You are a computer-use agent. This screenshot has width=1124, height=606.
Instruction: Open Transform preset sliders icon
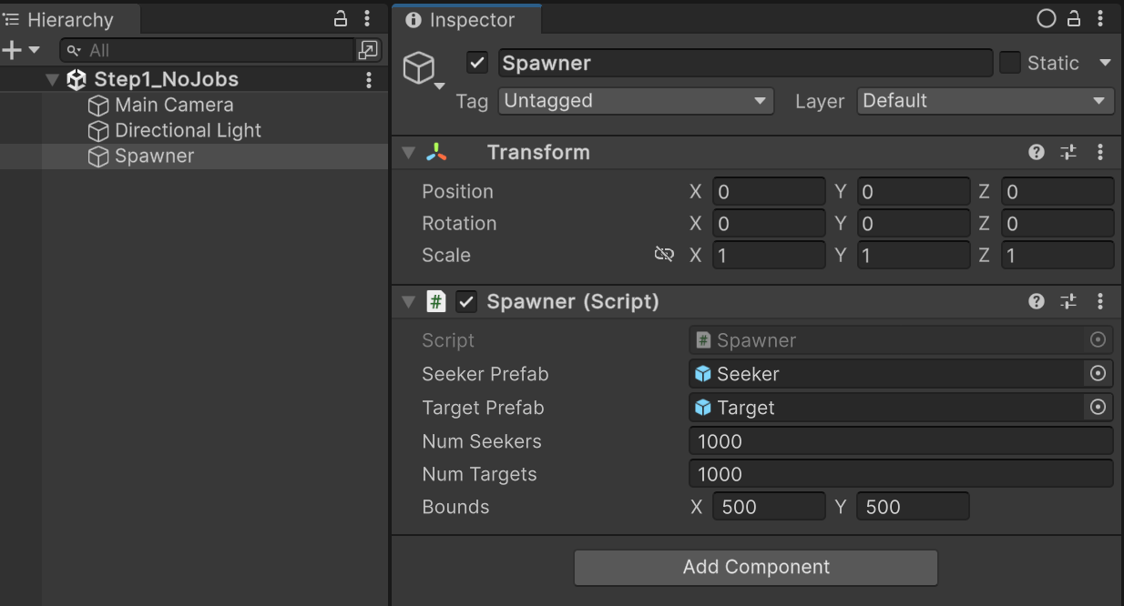1068,152
